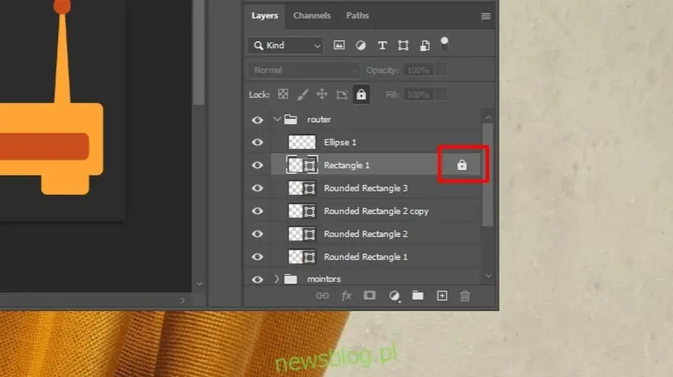Filter for type layers icon
This screenshot has width=673, height=377.
382,46
